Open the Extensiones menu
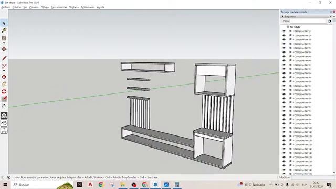Viewport: 336px width, 189px height. [x=88, y=7]
